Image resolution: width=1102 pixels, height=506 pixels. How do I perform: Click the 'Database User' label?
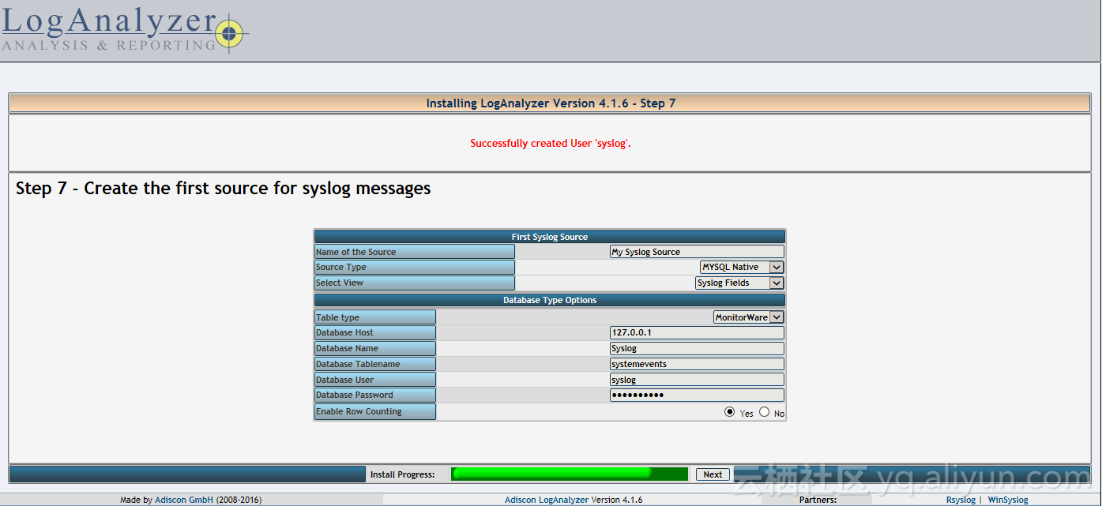375,380
